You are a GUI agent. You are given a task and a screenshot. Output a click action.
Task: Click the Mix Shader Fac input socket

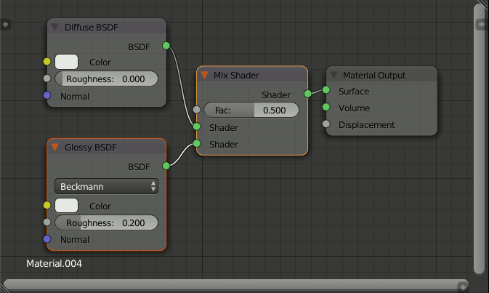[196, 111]
